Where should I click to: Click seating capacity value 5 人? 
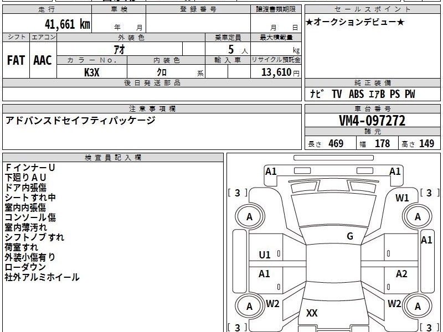tap(238, 50)
